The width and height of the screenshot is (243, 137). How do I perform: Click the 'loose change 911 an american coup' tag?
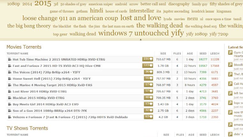pos(70,18)
